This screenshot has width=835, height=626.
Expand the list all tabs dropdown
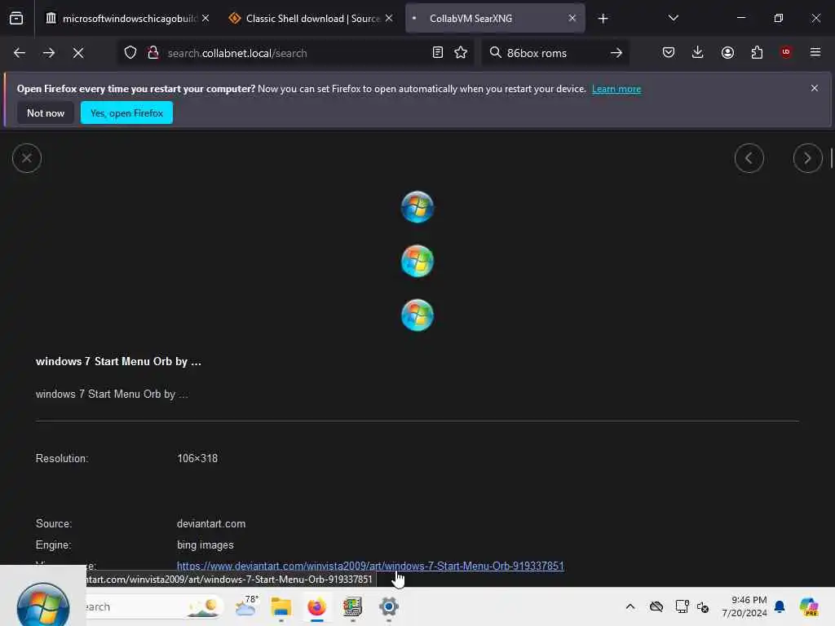[x=673, y=19]
